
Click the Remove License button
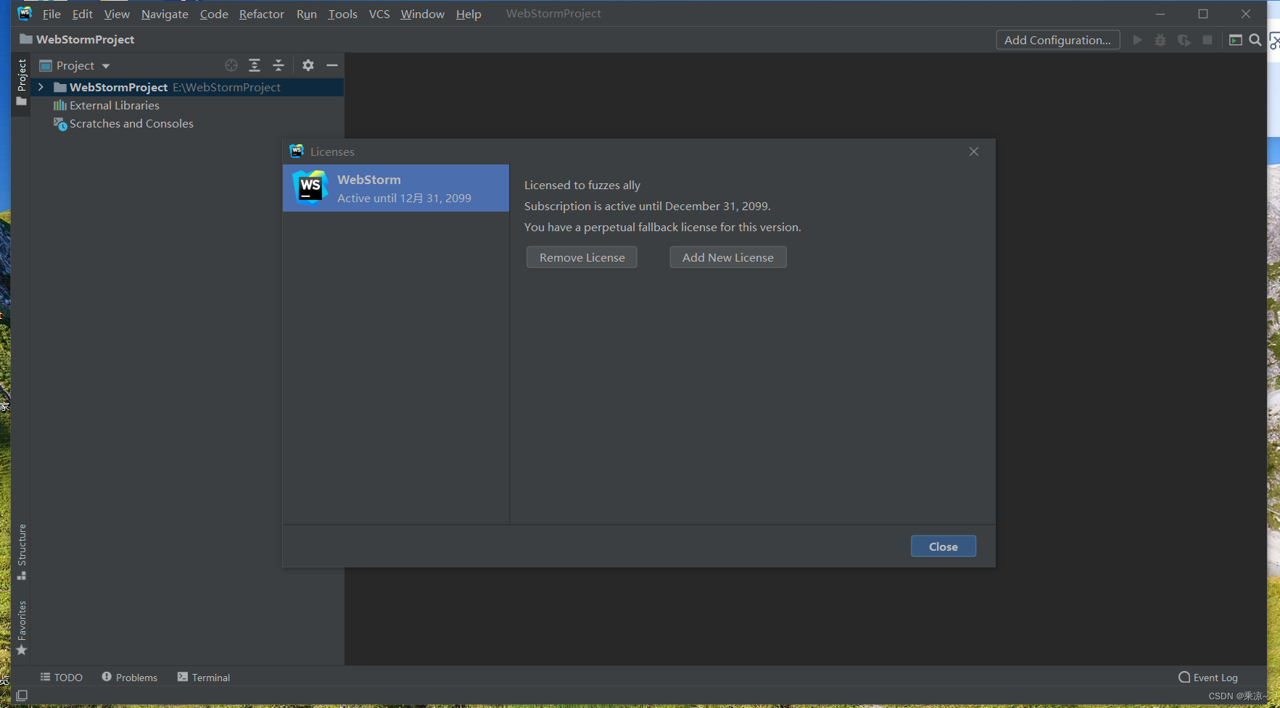click(x=582, y=257)
